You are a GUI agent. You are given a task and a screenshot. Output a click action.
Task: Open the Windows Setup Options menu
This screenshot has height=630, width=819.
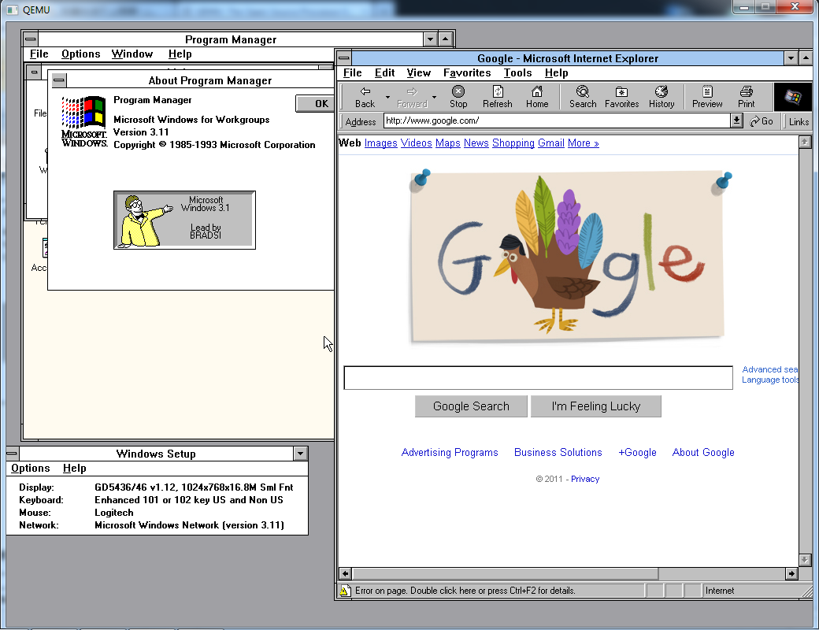coord(30,468)
